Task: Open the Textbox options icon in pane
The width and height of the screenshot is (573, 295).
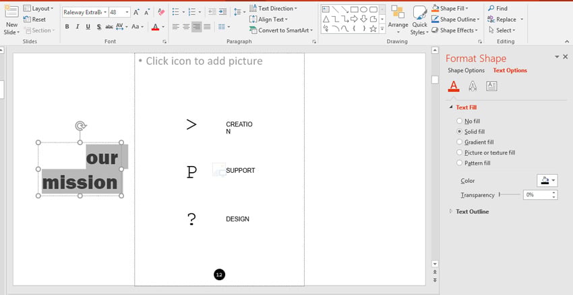Action: tap(491, 86)
